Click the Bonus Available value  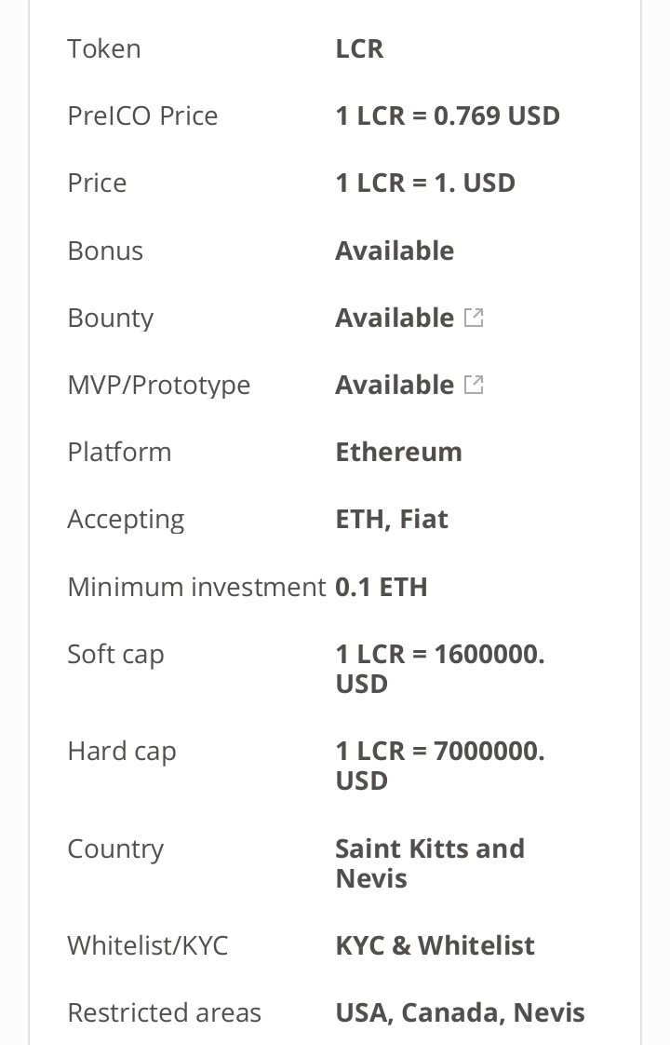pyautogui.click(x=395, y=251)
